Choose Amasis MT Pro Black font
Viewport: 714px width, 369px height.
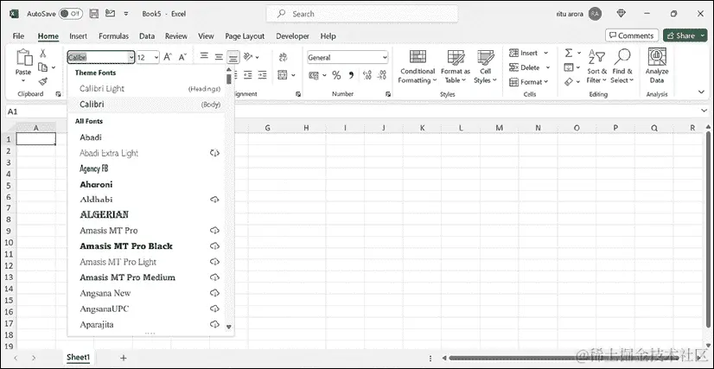tap(147, 246)
